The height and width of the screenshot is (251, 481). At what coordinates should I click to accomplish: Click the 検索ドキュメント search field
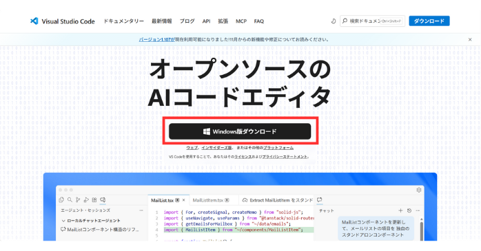tap(372, 21)
